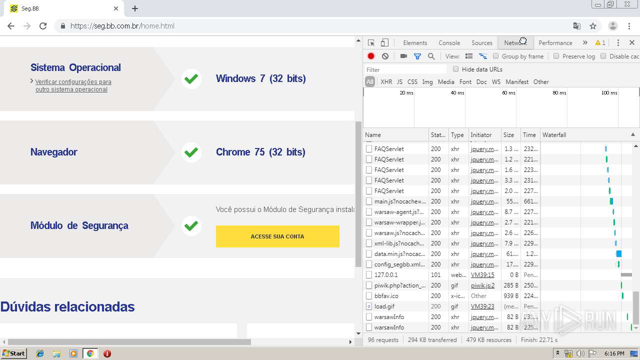Filter requests by JS type
This screenshot has height=360, width=640.
[x=399, y=82]
